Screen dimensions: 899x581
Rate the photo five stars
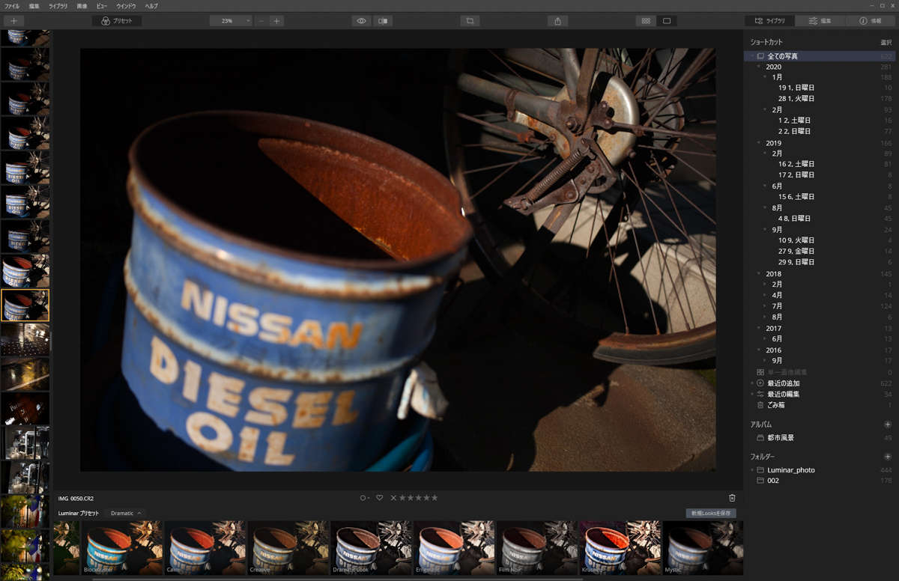pos(435,498)
